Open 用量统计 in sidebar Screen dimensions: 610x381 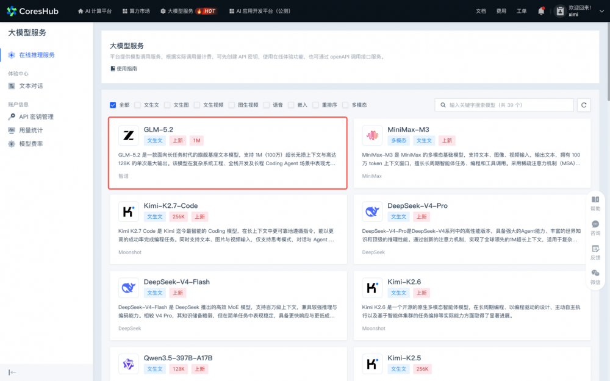pyautogui.click(x=31, y=130)
